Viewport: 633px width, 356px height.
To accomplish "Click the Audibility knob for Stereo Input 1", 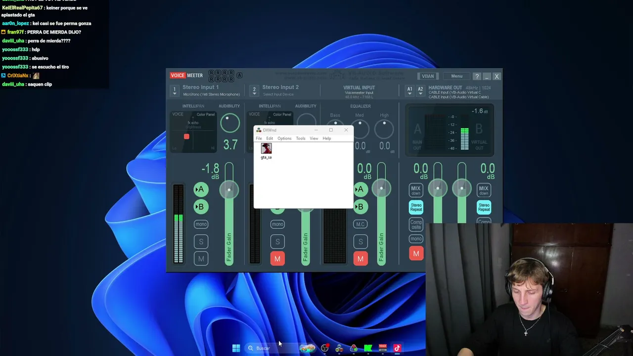I will (x=229, y=123).
